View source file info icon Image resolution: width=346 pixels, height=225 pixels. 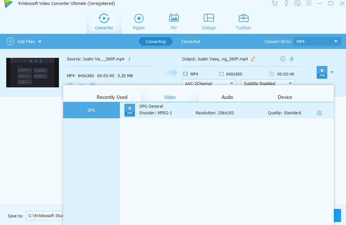pos(129,59)
